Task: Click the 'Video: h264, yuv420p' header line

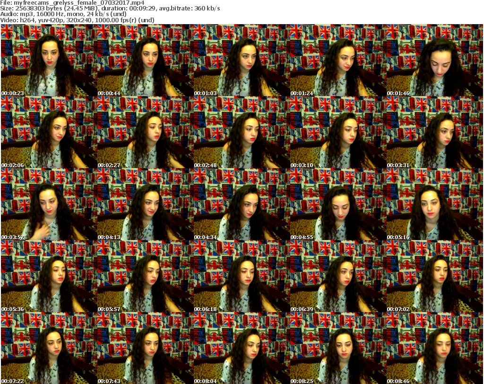Action: tap(77, 20)
